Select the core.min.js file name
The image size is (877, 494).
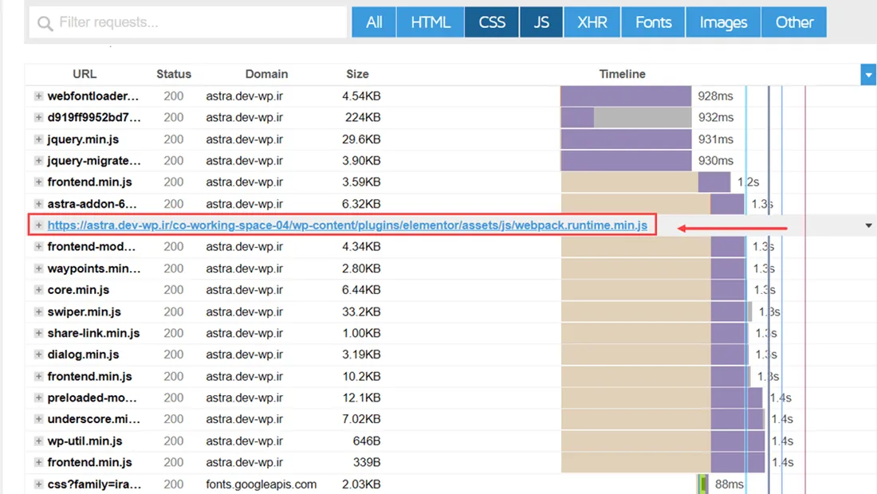tap(78, 290)
